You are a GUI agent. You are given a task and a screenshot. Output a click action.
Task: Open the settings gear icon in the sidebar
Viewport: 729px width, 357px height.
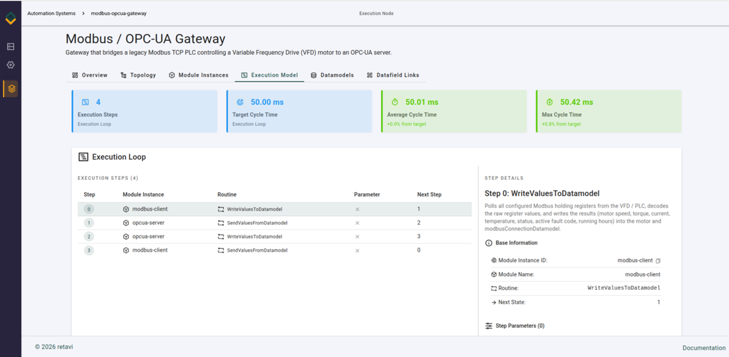click(x=10, y=65)
